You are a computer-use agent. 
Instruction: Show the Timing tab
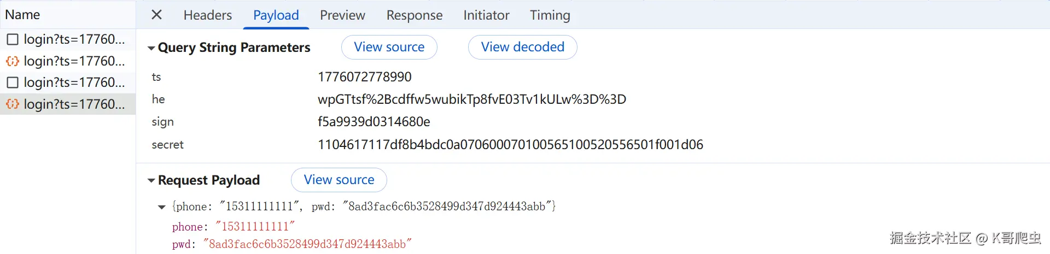tap(550, 15)
